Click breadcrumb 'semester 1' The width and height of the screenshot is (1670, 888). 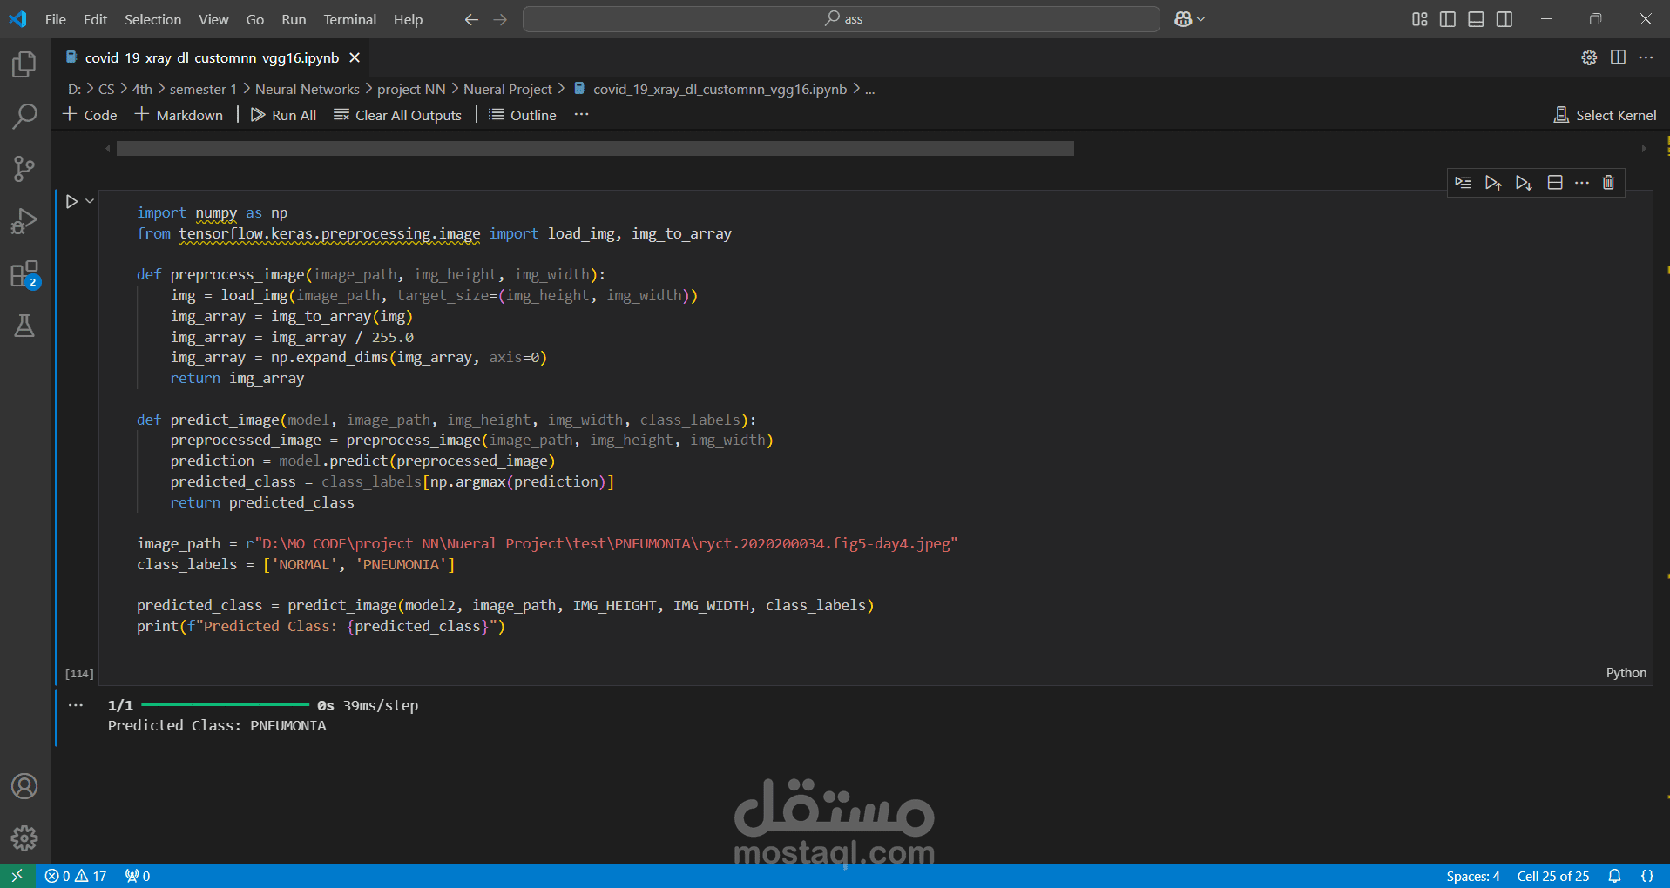pyautogui.click(x=203, y=89)
